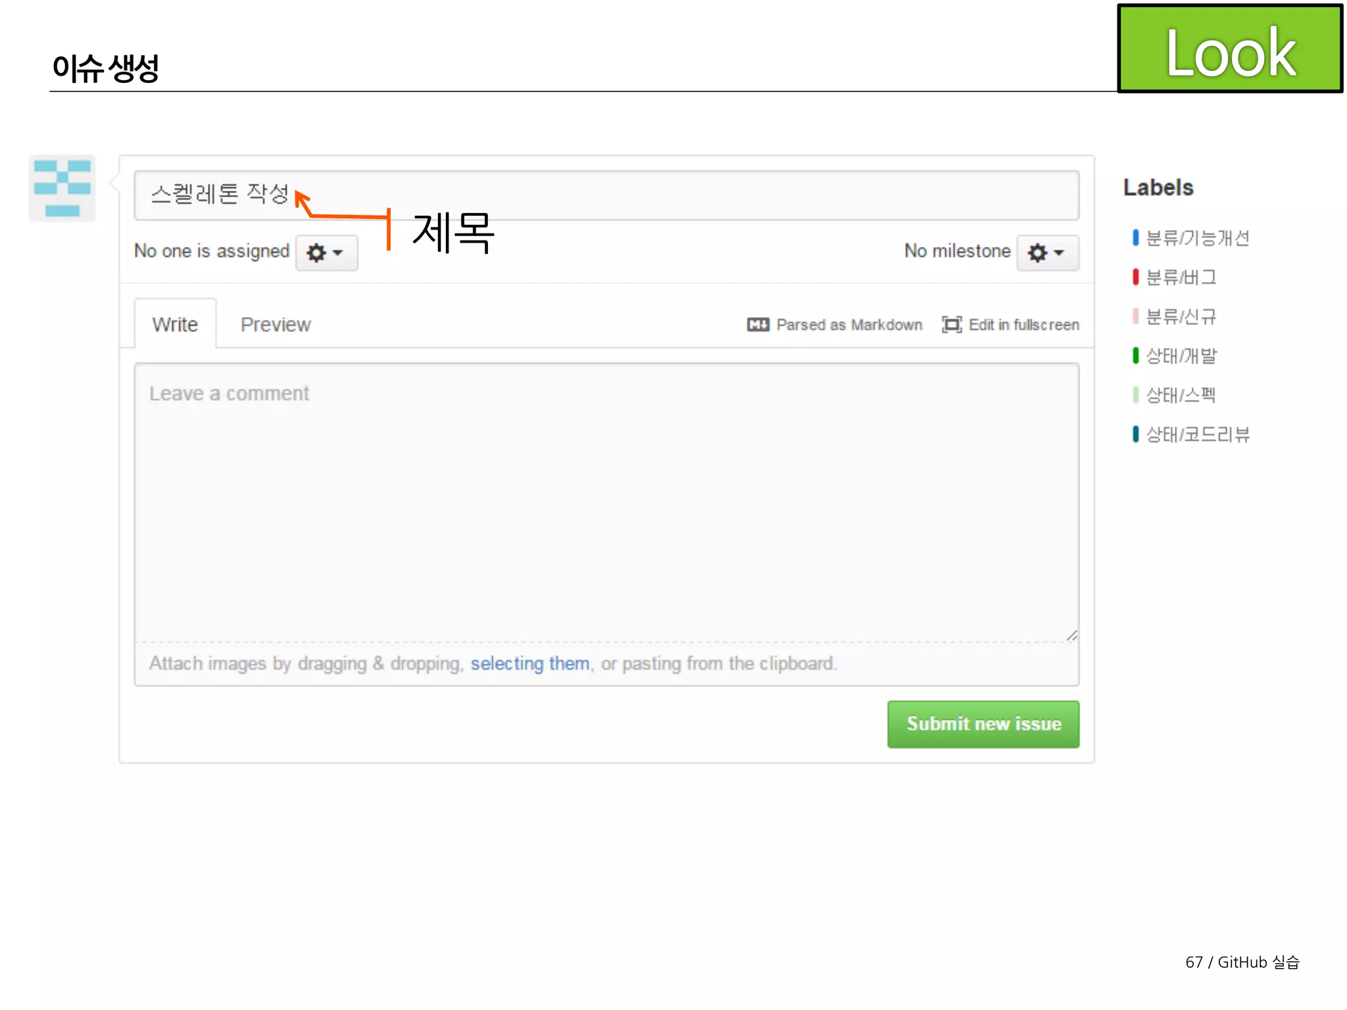This screenshot has height=1010, width=1347.
Task: Click the No one is assigned text
Action: click(212, 251)
